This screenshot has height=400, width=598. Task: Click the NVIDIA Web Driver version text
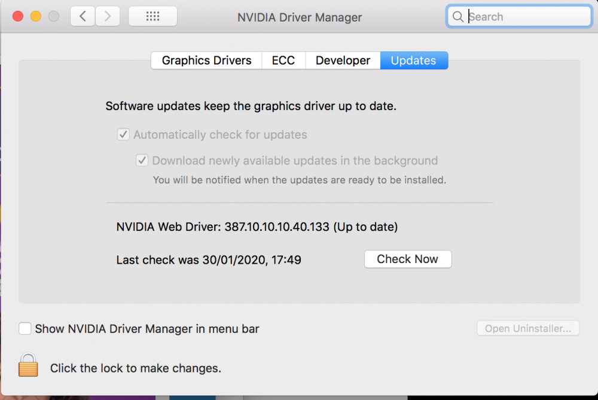coord(257,227)
